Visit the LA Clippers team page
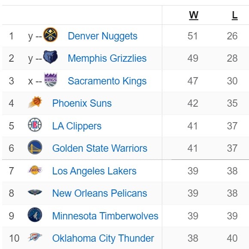The width and height of the screenshot is (249, 249). click(77, 126)
